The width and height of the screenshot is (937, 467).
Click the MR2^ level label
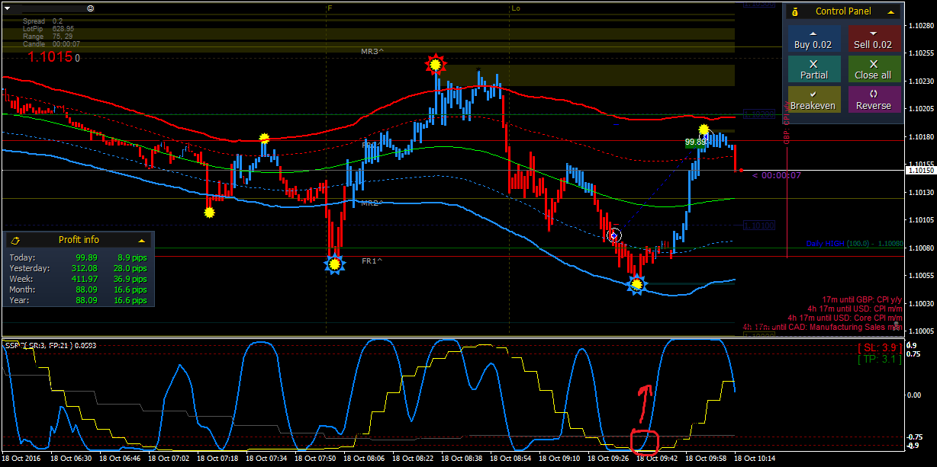[x=372, y=203]
